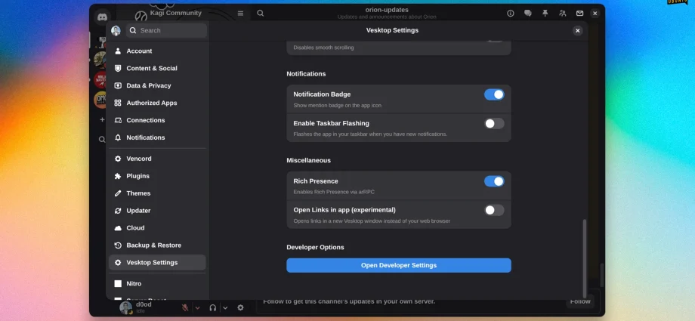Click Cloud icon in sidebar

click(118, 228)
